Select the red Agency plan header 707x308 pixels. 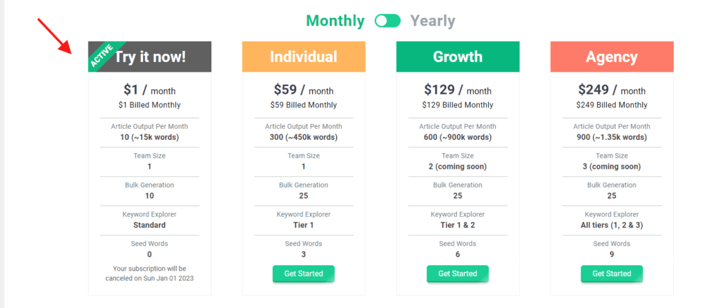click(612, 57)
